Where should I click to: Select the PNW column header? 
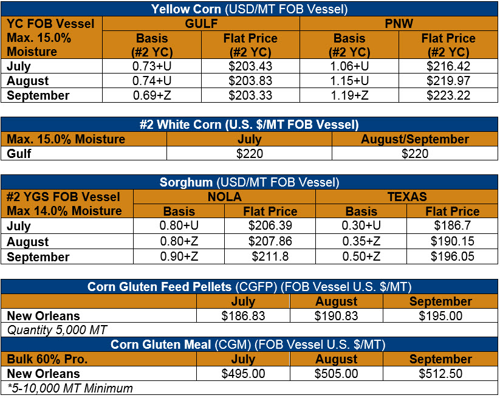click(399, 24)
